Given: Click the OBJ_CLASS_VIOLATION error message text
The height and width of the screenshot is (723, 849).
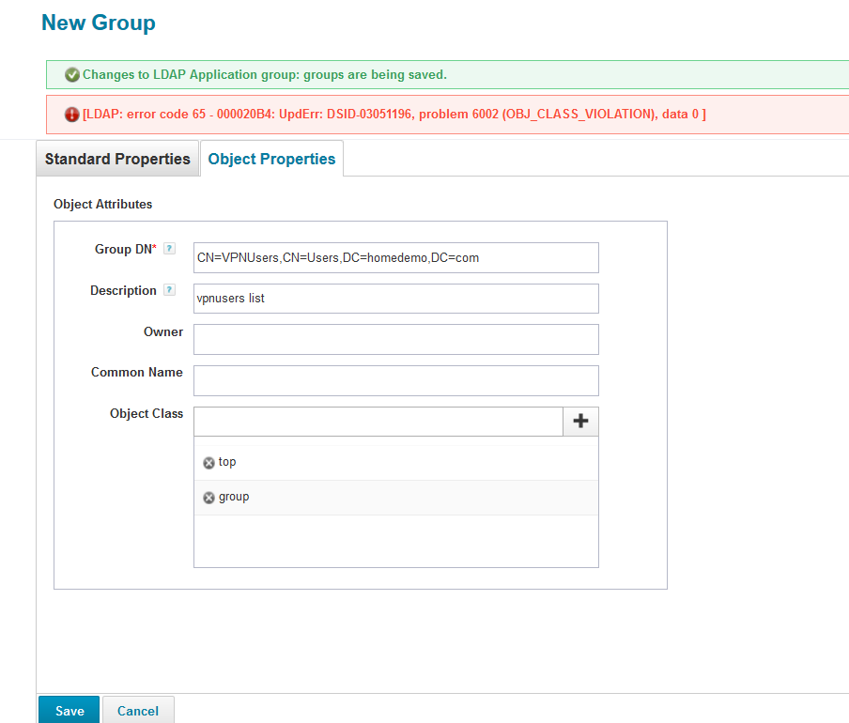Looking at the screenshot, I should pyautogui.click(x=394, y=115).
